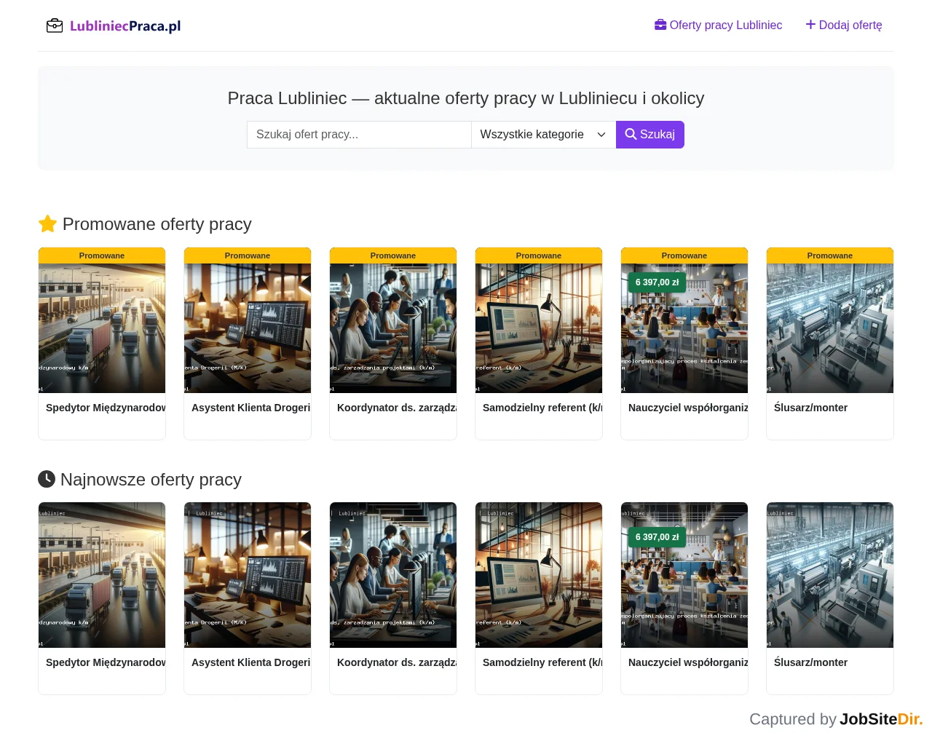
Task: Click Promowane label above Ślusarz/monter card
Action: (830, 255)
